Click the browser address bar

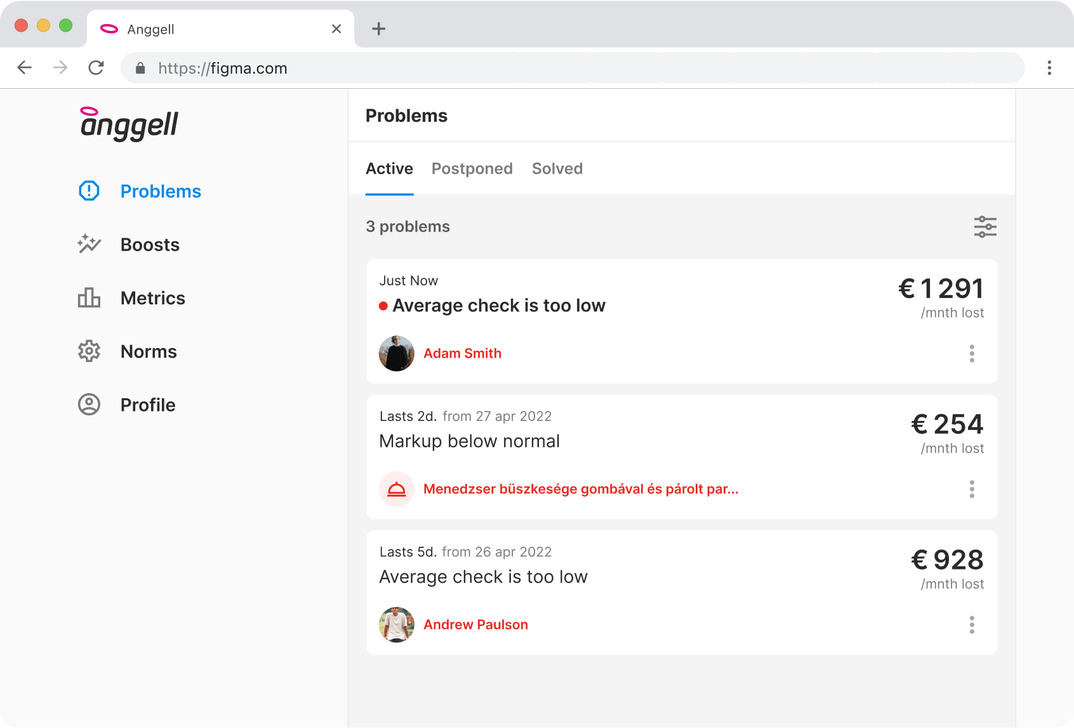571,68
